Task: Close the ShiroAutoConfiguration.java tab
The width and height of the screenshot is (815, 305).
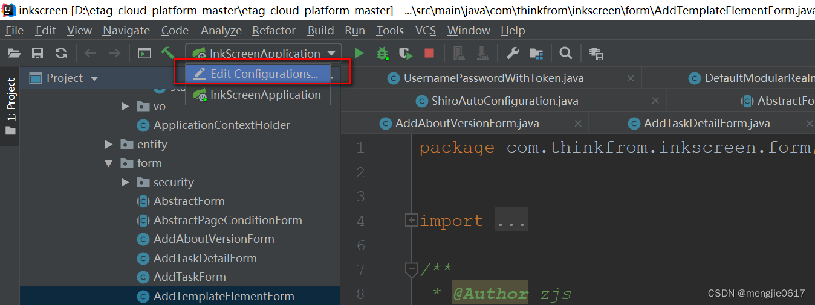Action: point(655,101)
